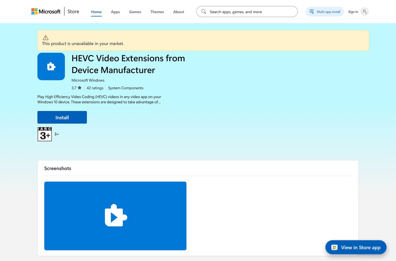Click the user account avatar icon
396x261 pixels.
364,12
